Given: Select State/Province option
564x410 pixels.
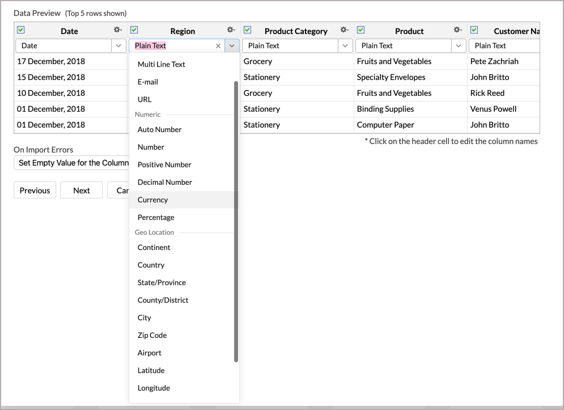Looking at the screenshot, I should pyautogui.click(x=181, y=282).
